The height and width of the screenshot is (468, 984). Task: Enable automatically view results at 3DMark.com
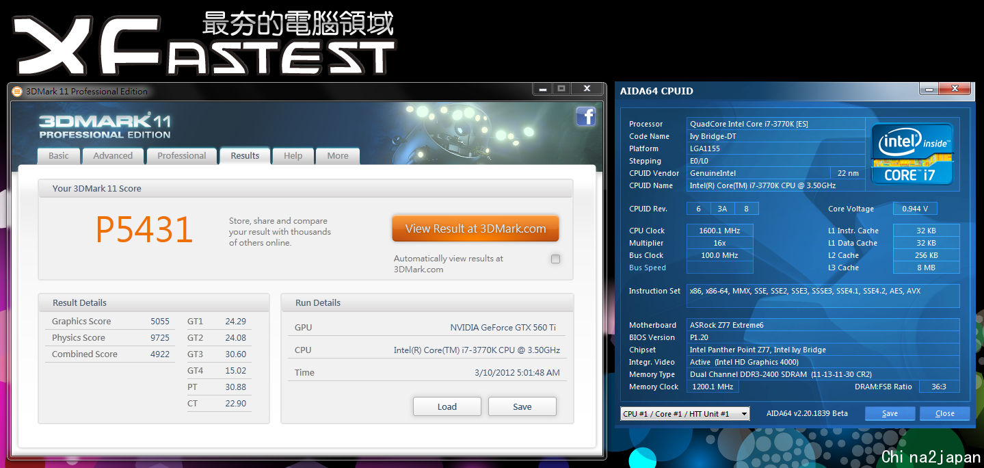click(555, 259)
